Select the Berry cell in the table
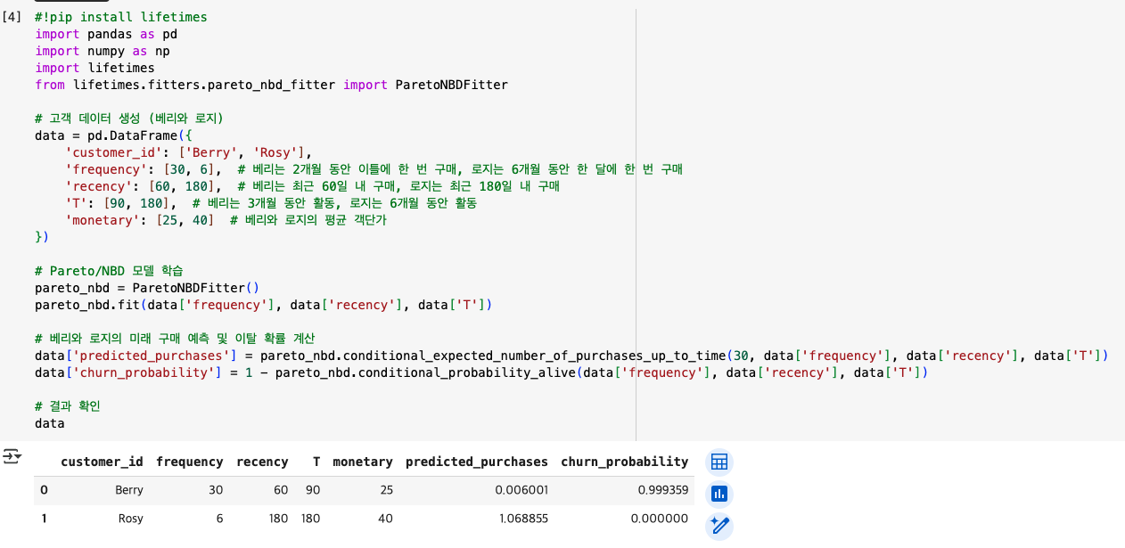 point(129,490)
